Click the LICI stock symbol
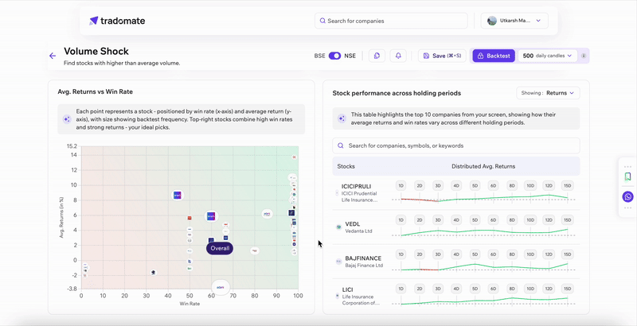Screen dimensions: 637x326 (349, 289)
